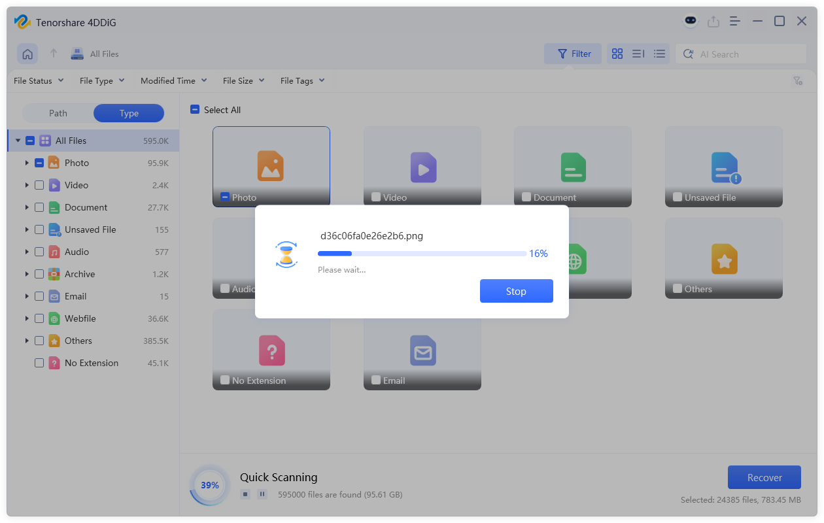Click the Stop button in progress dialog
This screenshot has width=824, height=523.
click(x=517, y=291)
